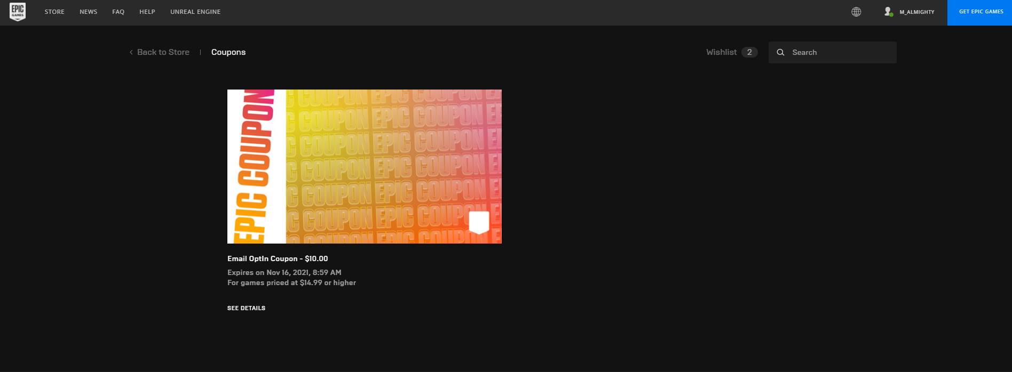This screenshot has height=372, width=1012.
Task: Click the search magnifier icon
Action: point(780,52)
